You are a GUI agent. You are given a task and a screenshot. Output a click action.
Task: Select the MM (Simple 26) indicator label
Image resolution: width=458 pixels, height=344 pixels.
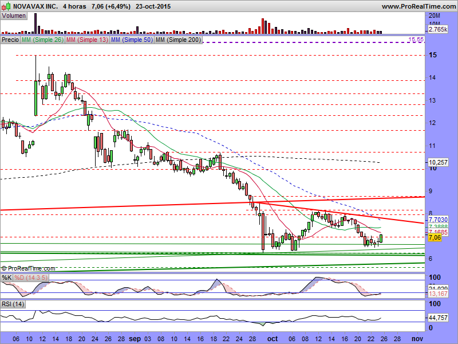(42, 40)
